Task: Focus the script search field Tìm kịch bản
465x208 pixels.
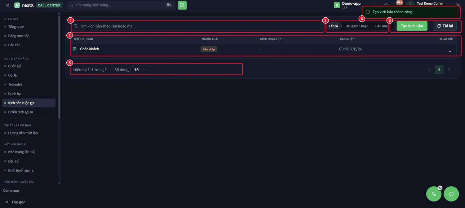Action: pos(197,26)
